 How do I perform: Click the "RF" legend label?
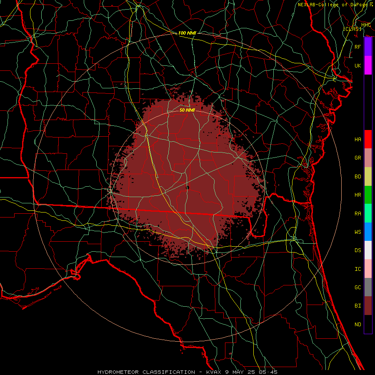point(358,47)
